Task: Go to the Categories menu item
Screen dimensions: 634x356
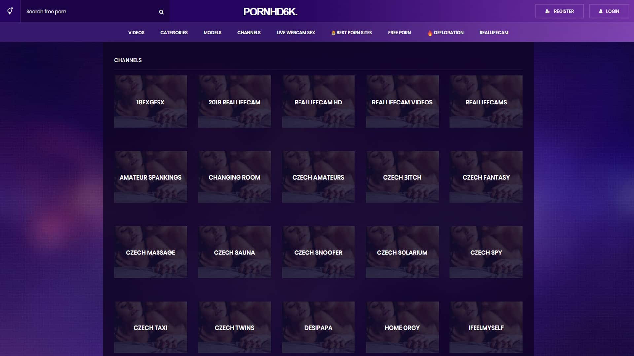Action: click(174, 33)
